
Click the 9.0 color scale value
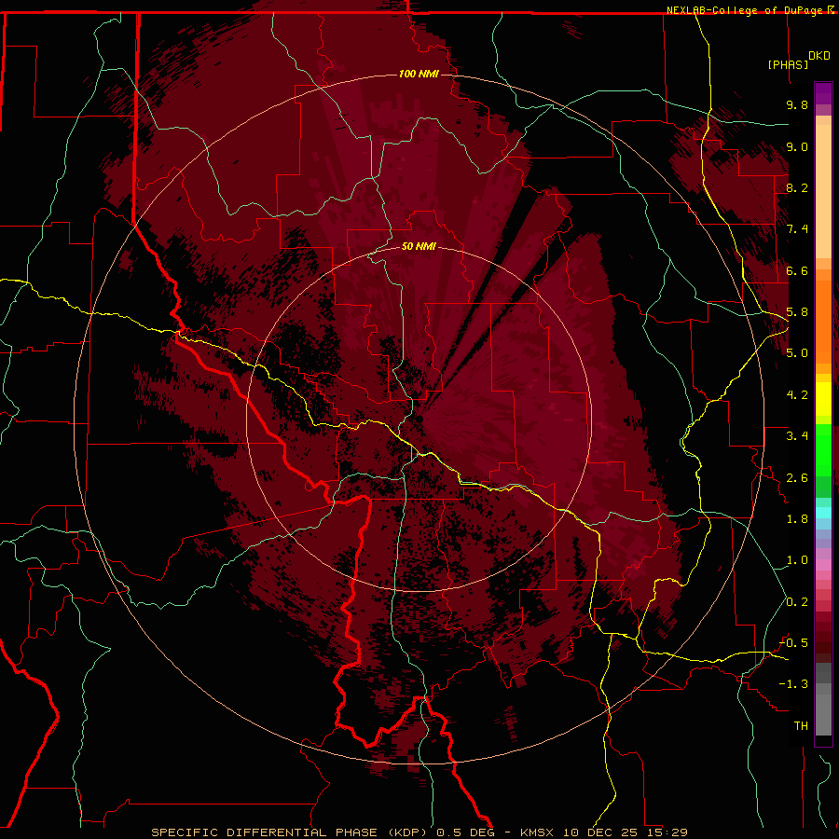[x=797, y=146]
